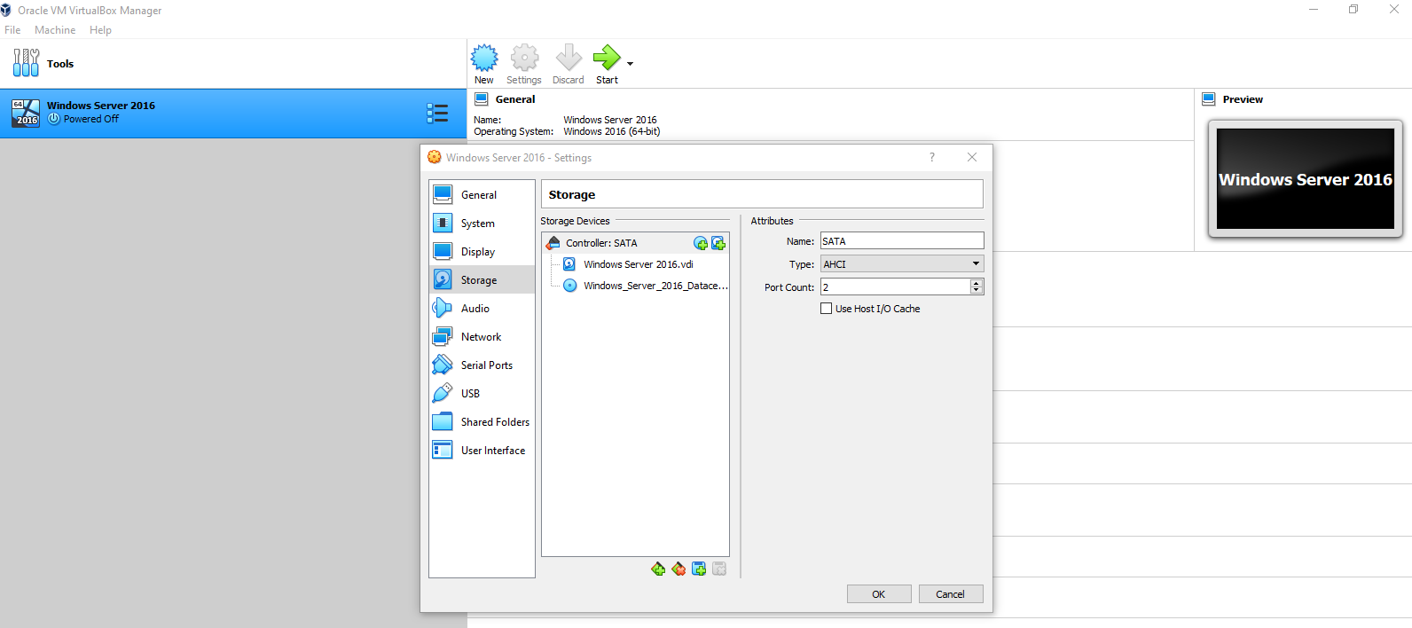Enable the Use Host I/O Cache checkbox
This screenshot has width=1412, height=628.
coord(827,309)
